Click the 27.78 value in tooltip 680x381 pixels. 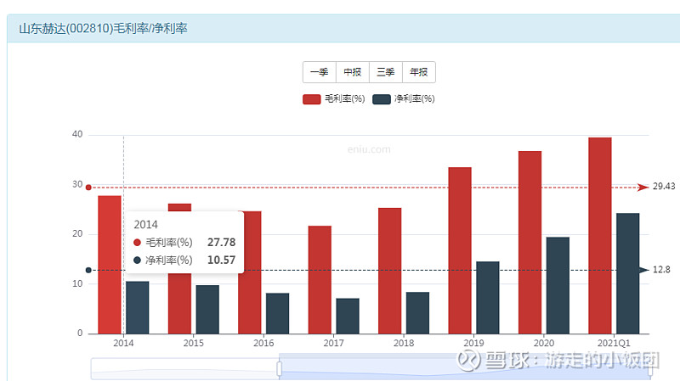click(221, 243)
